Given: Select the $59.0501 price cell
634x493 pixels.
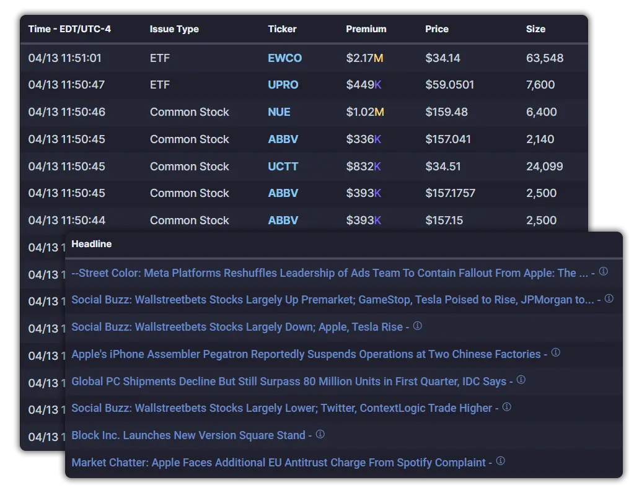Looking at the screenshot, I should point(449,85).
